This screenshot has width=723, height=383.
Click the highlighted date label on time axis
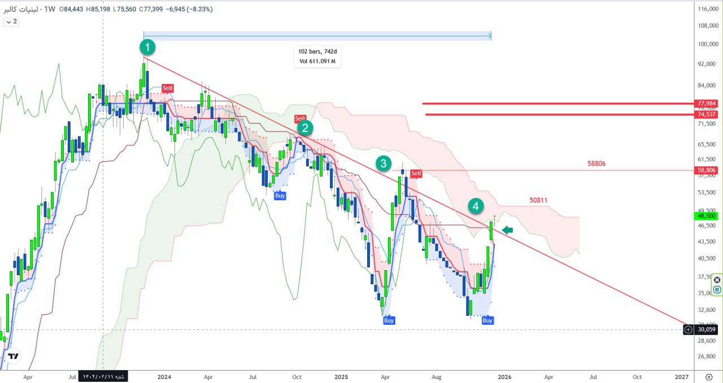point(105,376)
